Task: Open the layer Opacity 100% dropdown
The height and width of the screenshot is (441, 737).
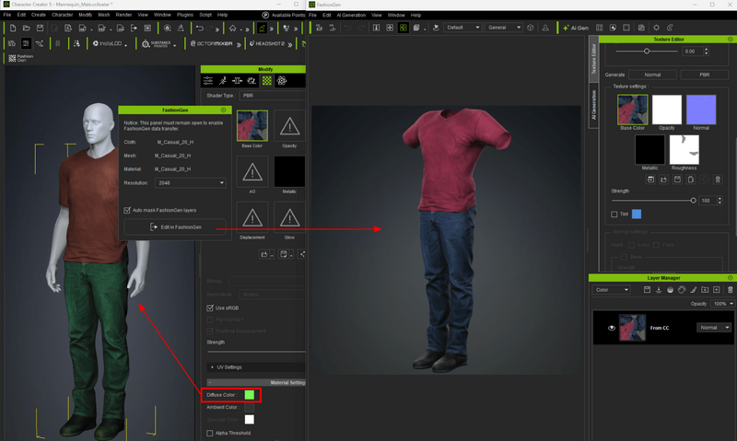Action: 723,304
